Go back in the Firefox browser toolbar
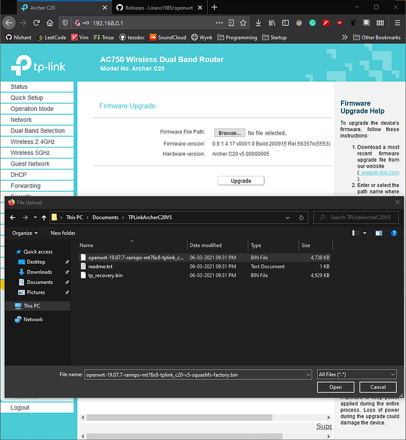Image resolution: width=406 pixels, height=440 pixels. click(9, 23)
